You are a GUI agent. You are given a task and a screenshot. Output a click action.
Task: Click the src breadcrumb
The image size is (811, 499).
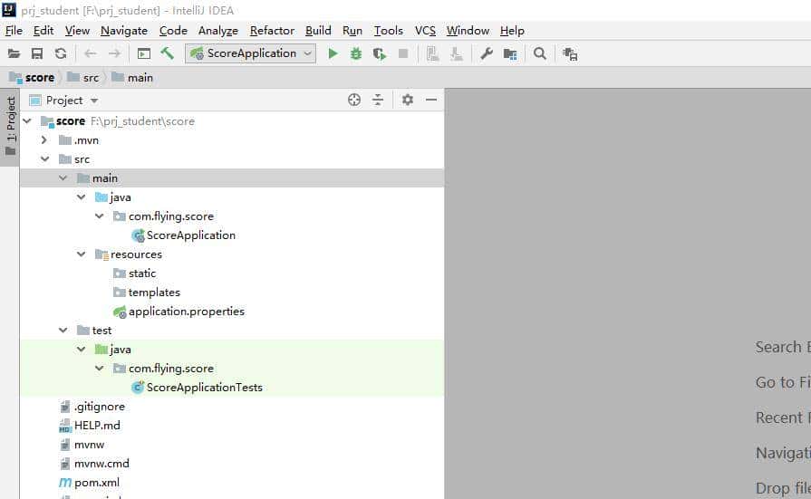pos(83,78)
